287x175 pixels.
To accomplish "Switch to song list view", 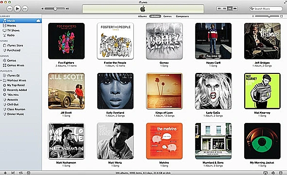I will pyautogui.click(x=219, y=9).
